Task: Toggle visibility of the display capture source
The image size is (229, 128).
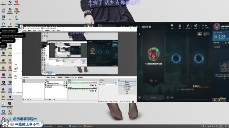Action: click(x=64, y=87)
